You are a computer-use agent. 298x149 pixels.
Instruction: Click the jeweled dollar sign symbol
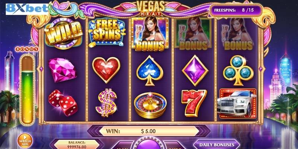pos(106,103)
